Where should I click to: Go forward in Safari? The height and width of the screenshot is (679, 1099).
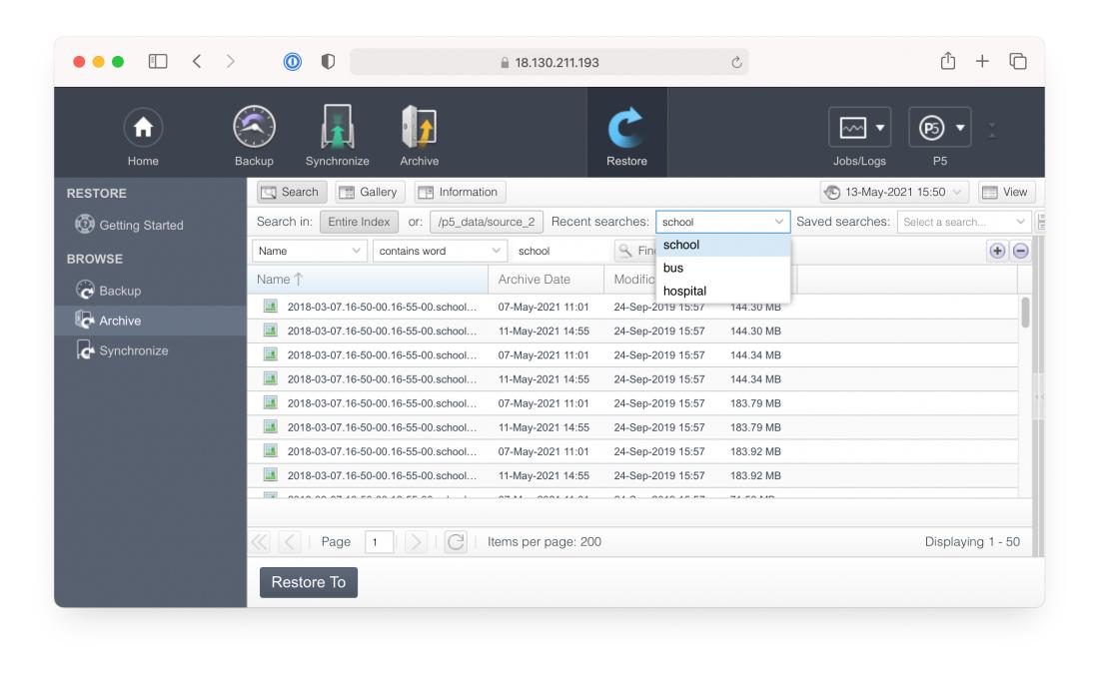click(x=231, y=62)
